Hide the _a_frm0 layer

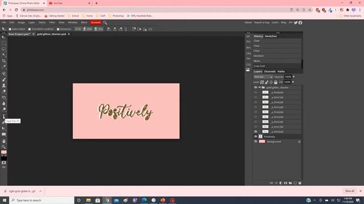tap(255, 131)
